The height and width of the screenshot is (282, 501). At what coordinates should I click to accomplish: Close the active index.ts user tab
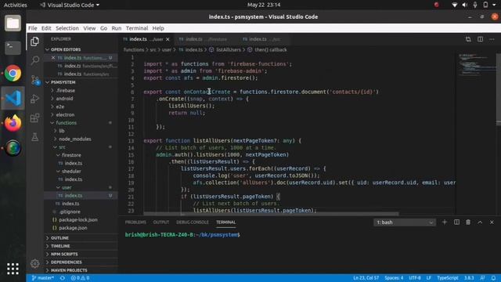[168, 39]
